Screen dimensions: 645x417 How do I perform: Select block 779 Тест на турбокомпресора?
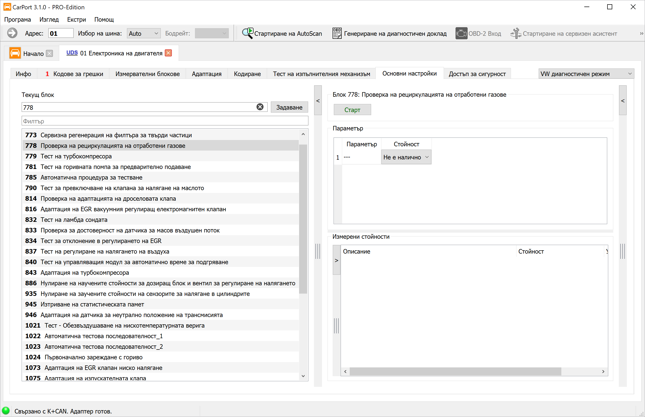pos(160,156)
